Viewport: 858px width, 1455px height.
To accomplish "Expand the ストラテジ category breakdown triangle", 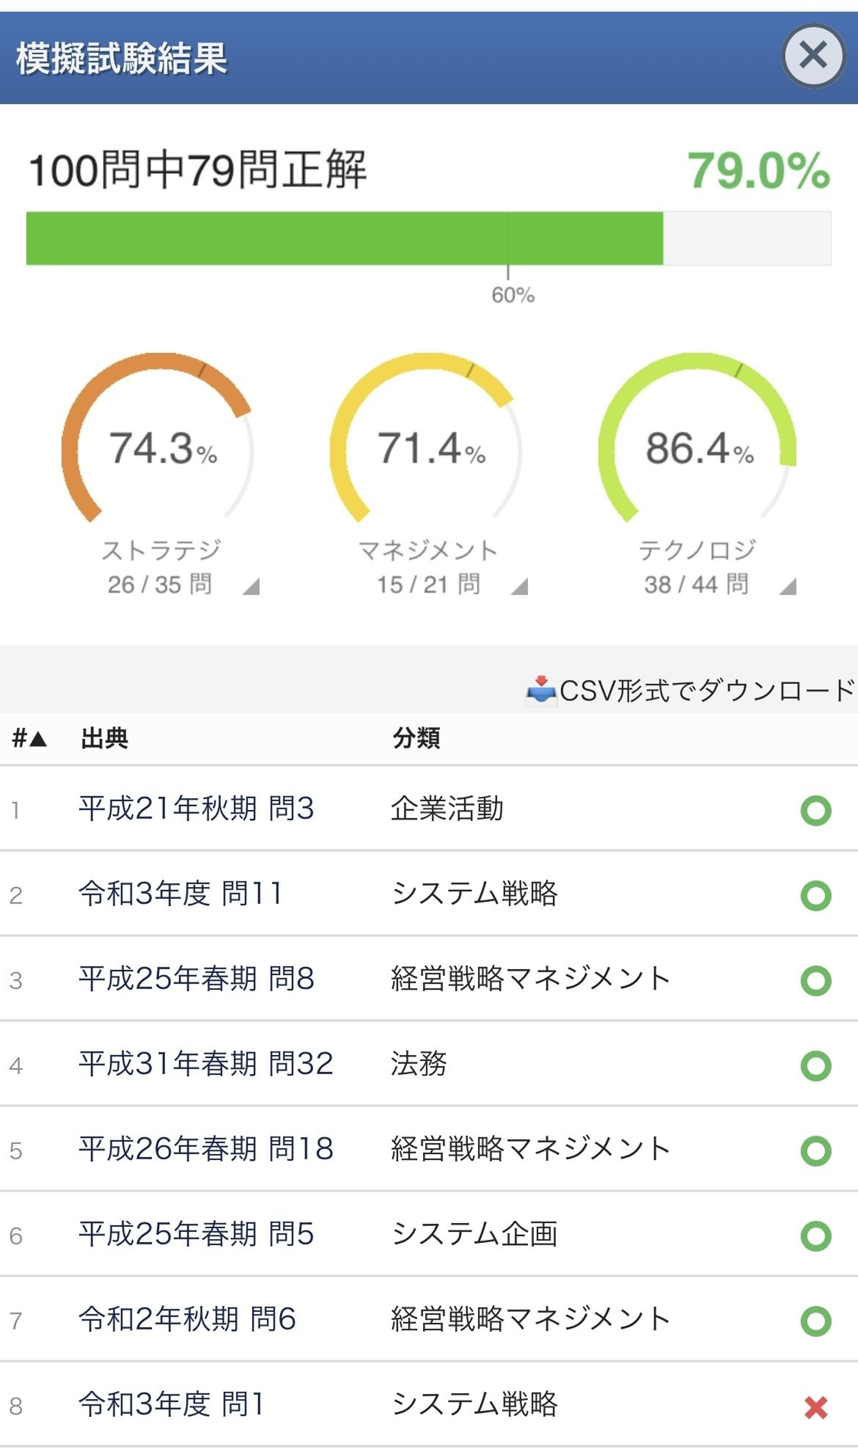I will pos(252,587).
